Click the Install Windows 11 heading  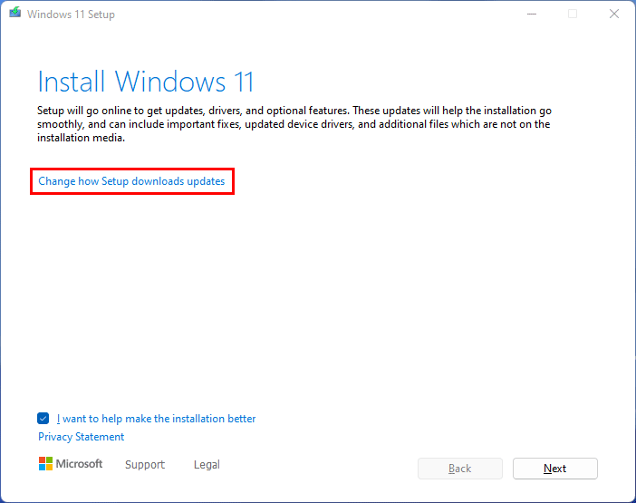pyautogui.click(x=146, y=82)
